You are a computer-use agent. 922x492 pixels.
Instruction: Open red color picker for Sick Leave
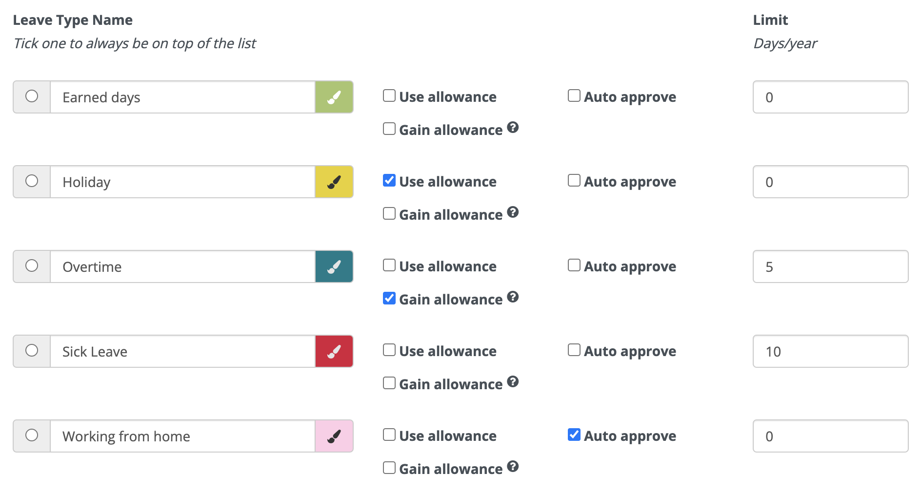[334, 352]
